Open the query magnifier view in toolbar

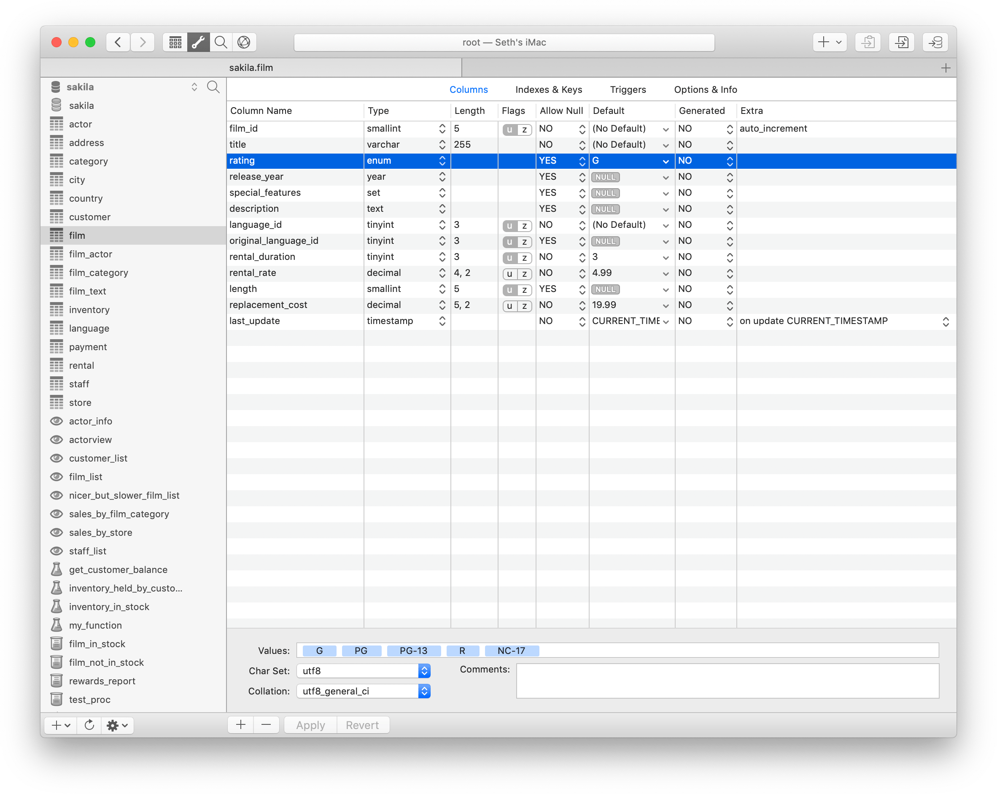221,42
